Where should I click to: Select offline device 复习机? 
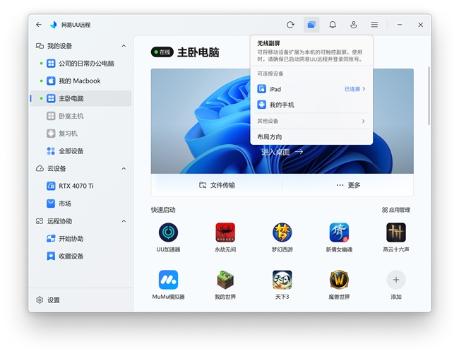click(81, 134)
